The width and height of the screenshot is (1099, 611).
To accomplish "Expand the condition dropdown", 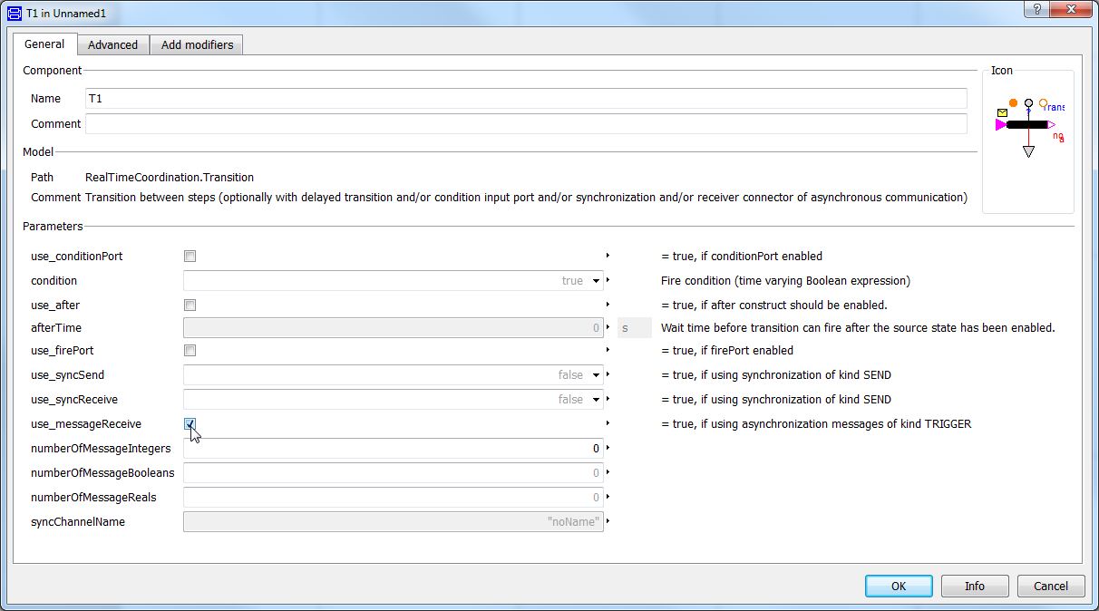I will (596, 281).
